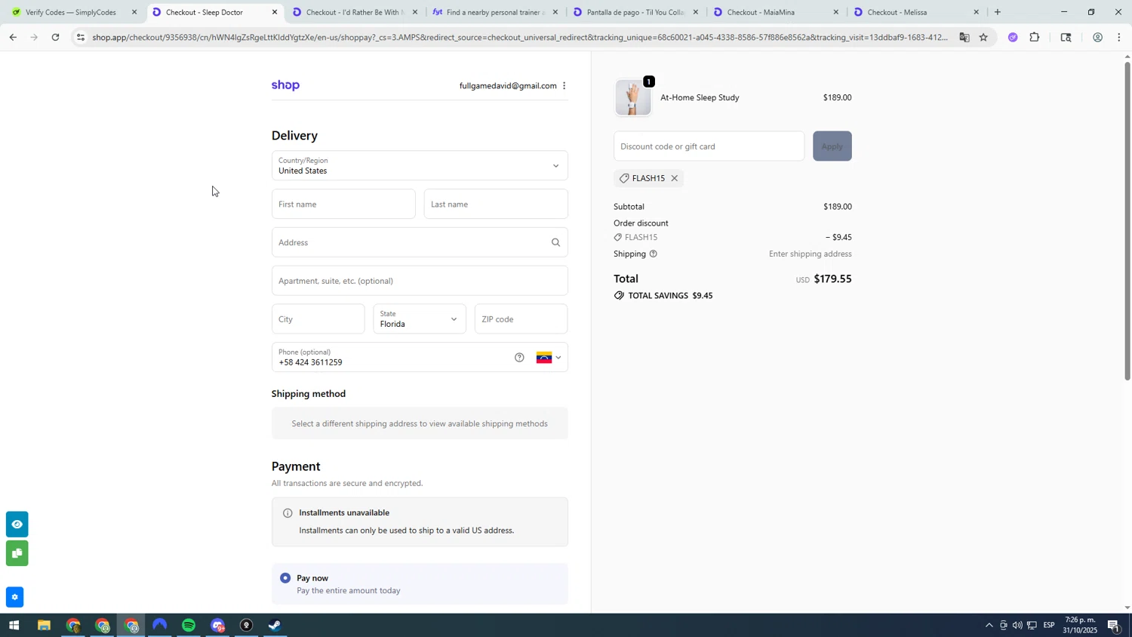
Task: Close the Checkout Sleep Doctor tab
Action: tap(275, 12)
